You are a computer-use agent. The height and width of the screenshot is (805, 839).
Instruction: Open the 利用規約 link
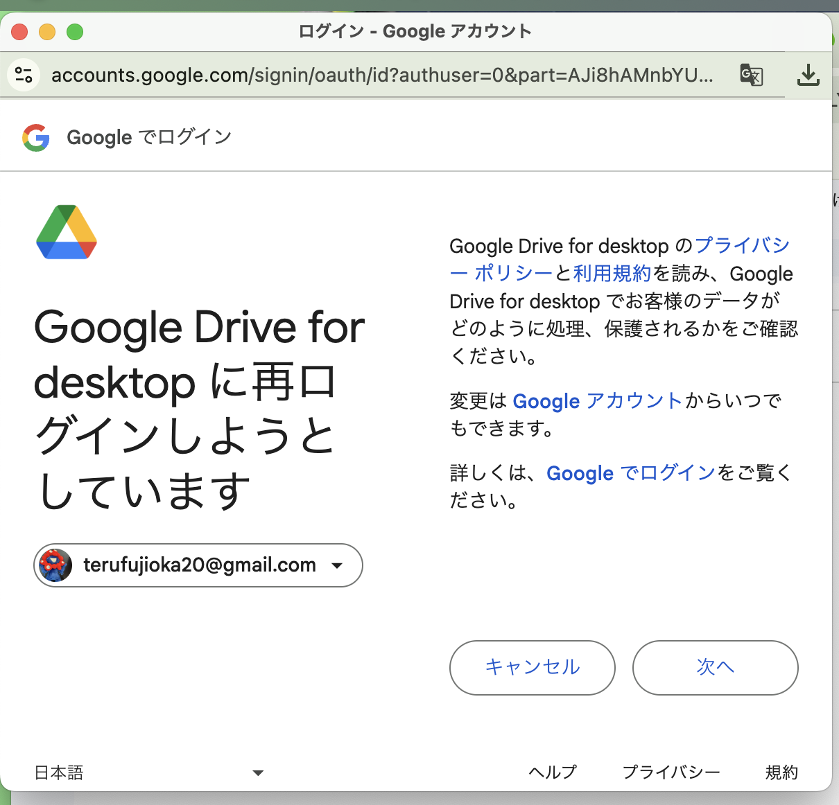(x=610, y=274)
